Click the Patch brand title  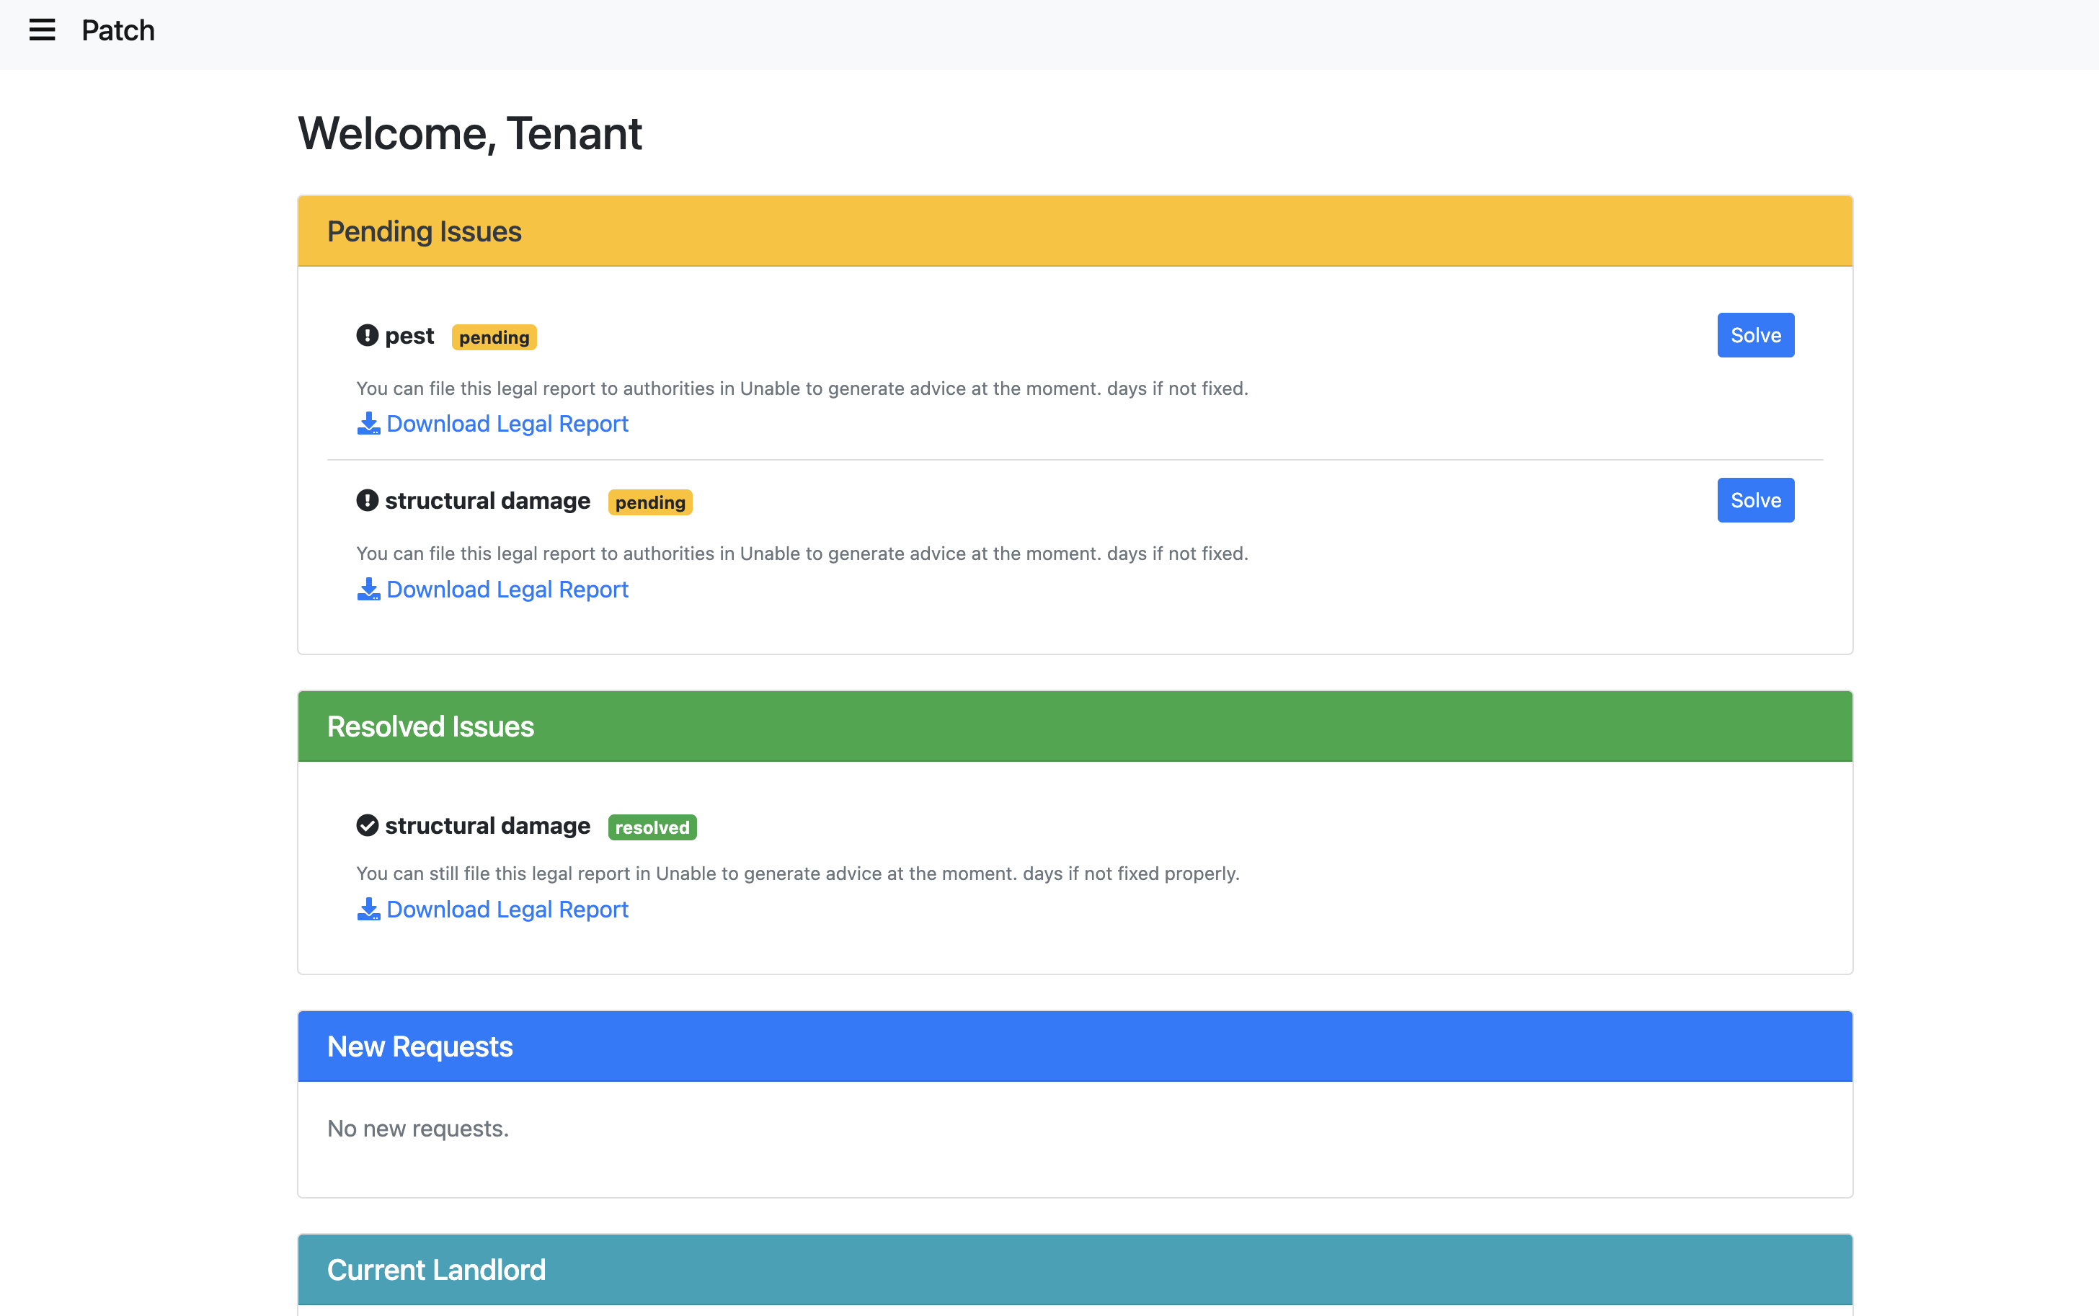click(x=117, y=30)
